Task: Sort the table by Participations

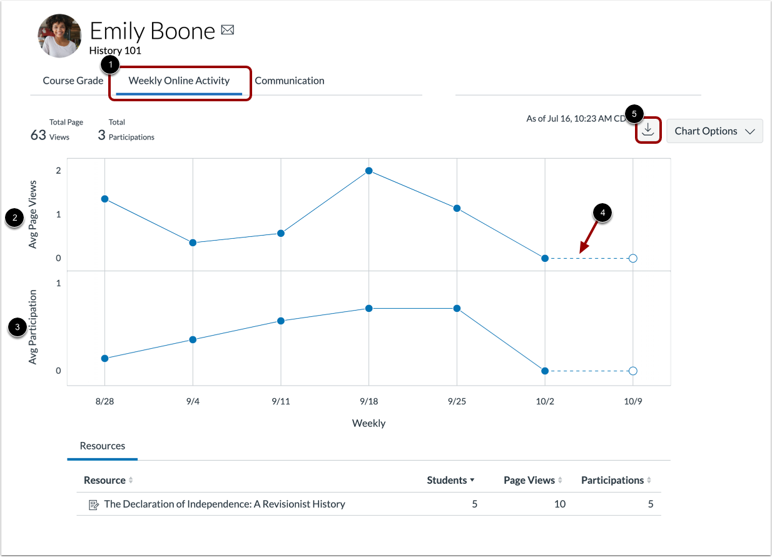Action: pos(651,479)
